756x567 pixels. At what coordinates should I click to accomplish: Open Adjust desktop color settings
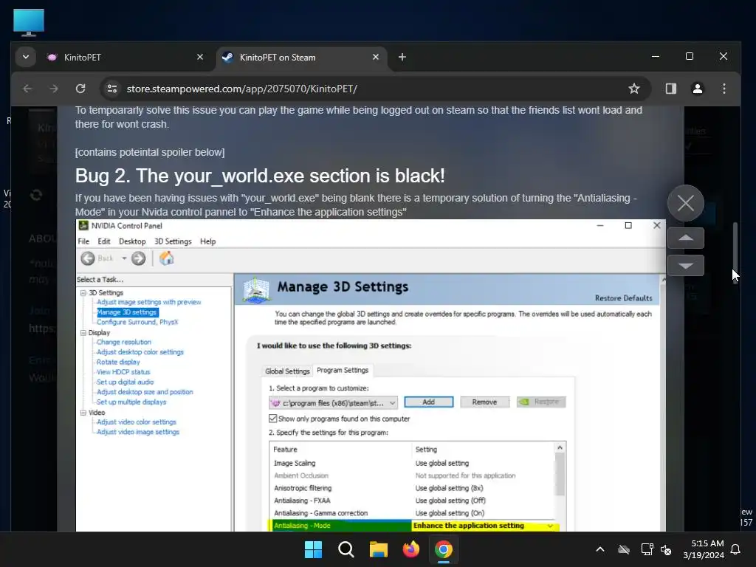[140, 352]
